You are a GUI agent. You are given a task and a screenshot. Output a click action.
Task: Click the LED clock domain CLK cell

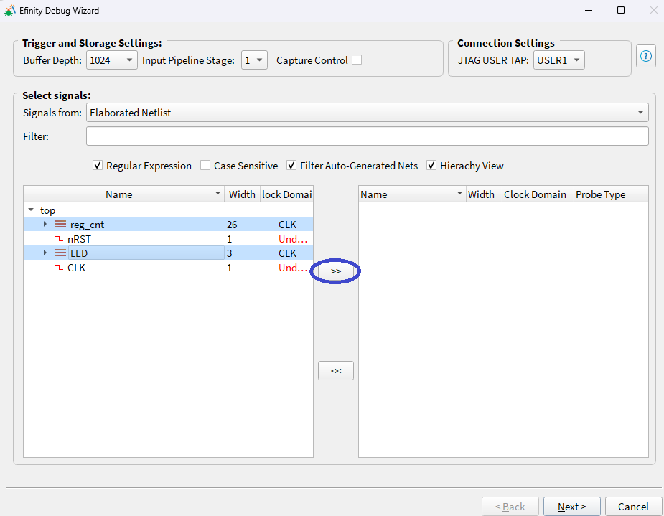[288, 253]
